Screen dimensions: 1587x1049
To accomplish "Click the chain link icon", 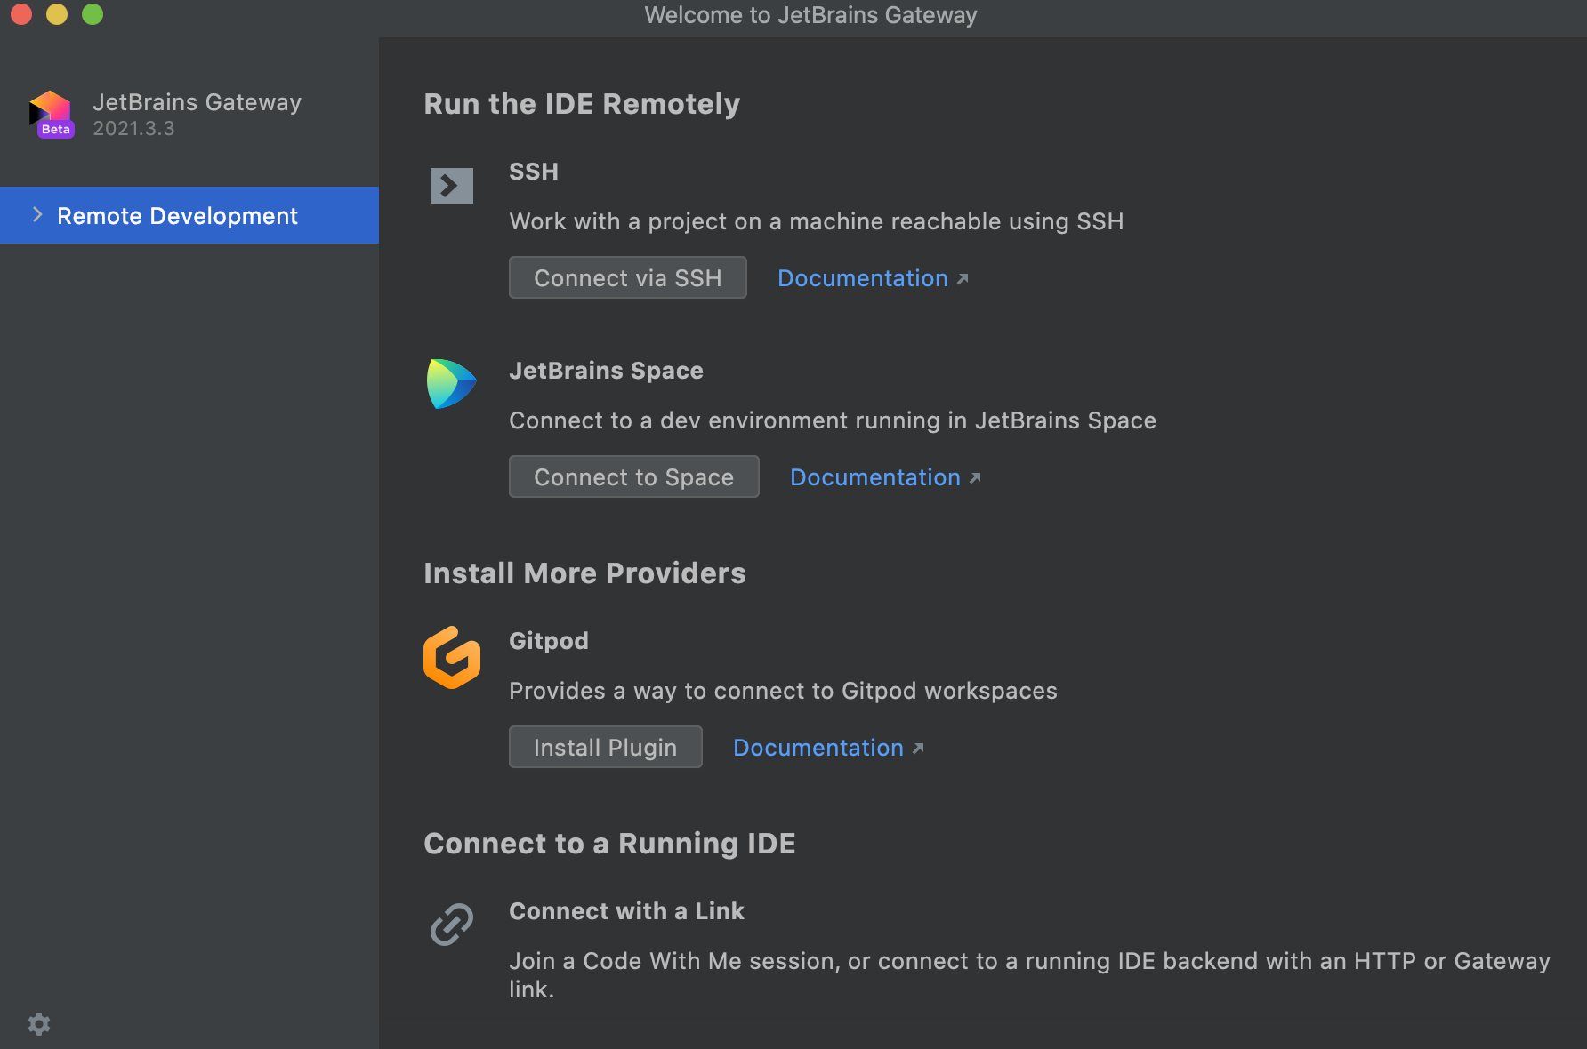I will pos(451,925).
